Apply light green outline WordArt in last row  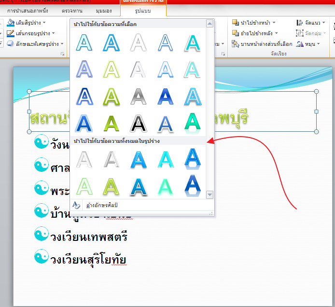[84, 186]
